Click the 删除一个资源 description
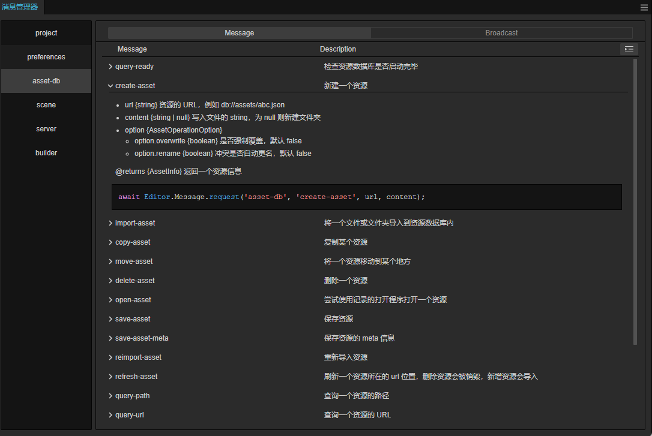 pyautogui.click(x=346, y=281)
